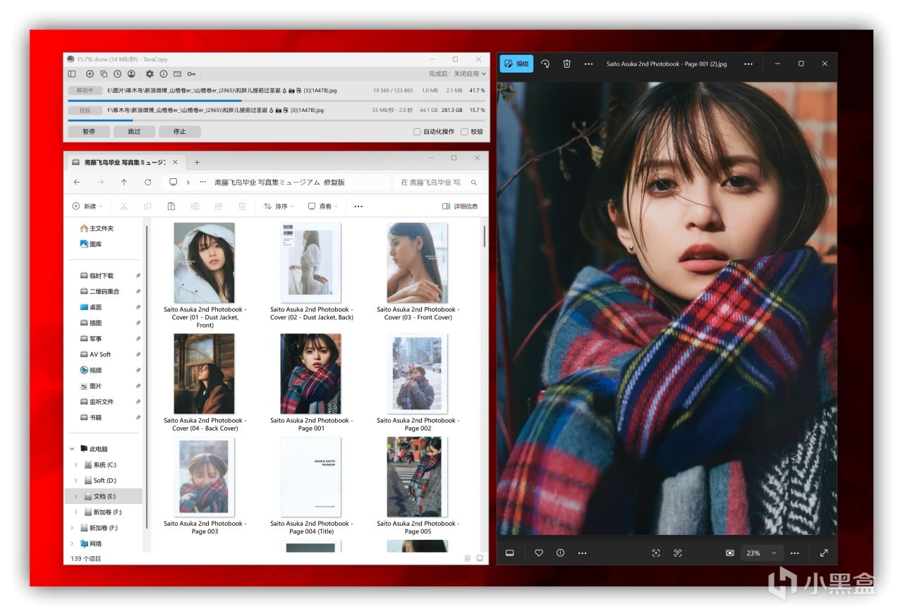Screen dimensions: 903x616
Task: Click the 移动中 label button
Action: pos(85,91)
